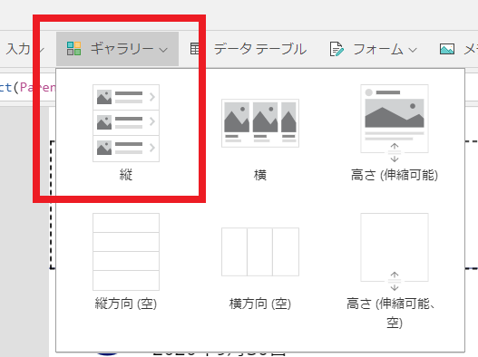Viewport: 478px width, 357px height.
Task: Choose the horizontal 横 gallery layout
Action: 260,123
